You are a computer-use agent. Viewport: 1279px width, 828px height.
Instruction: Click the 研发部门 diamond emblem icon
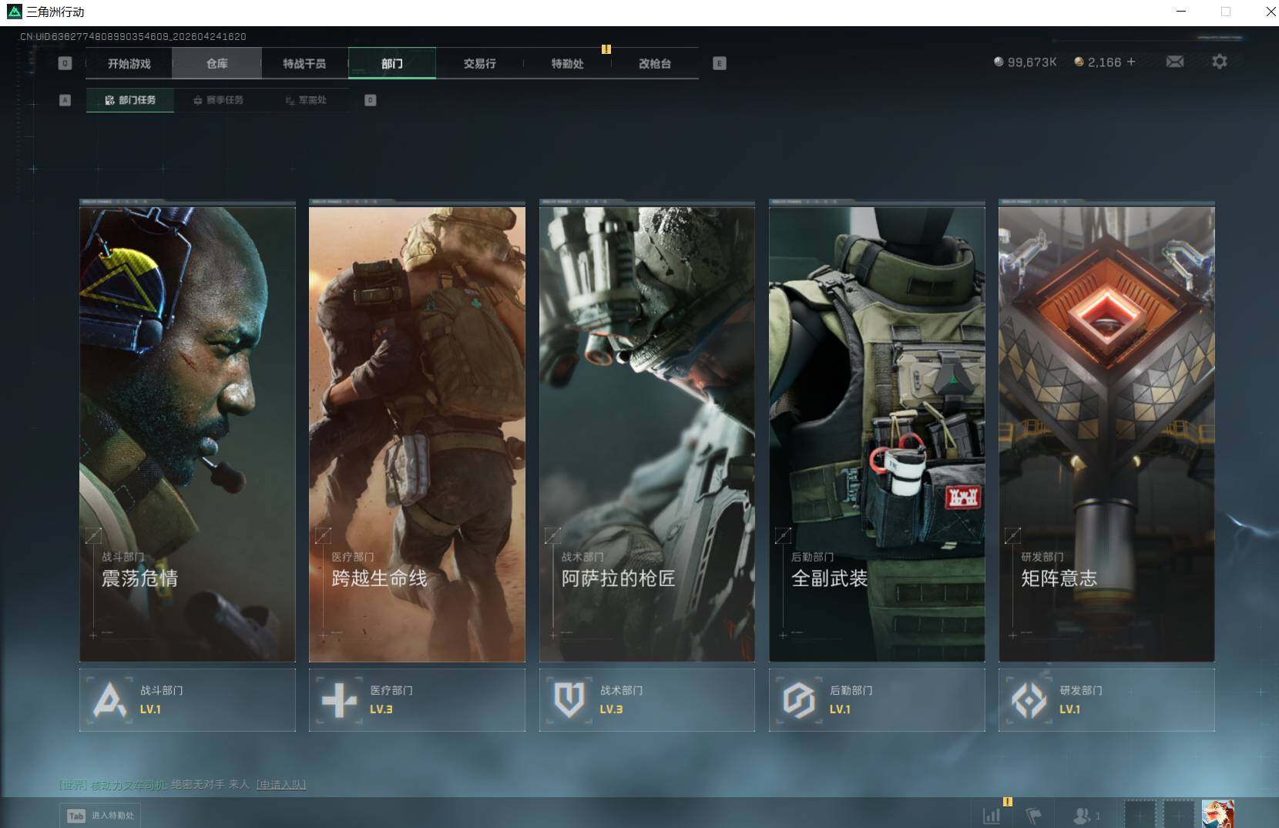(1029, 700)
